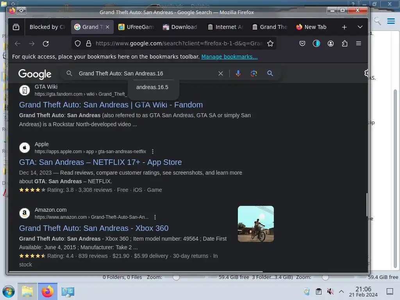Expand hidden system tray icons
This screenshot has width=400, height=300.
(341, 291)
